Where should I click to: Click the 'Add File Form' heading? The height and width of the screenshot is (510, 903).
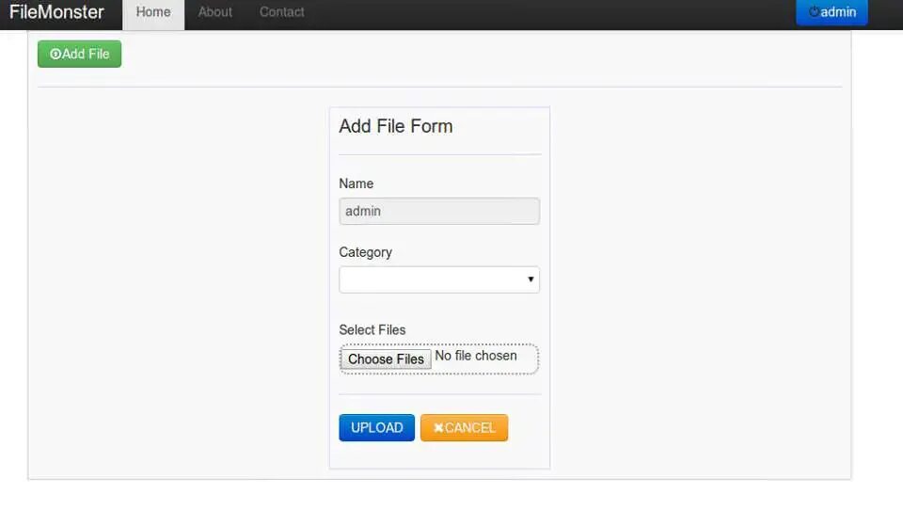pyautogui.click(x=396, y=126)
